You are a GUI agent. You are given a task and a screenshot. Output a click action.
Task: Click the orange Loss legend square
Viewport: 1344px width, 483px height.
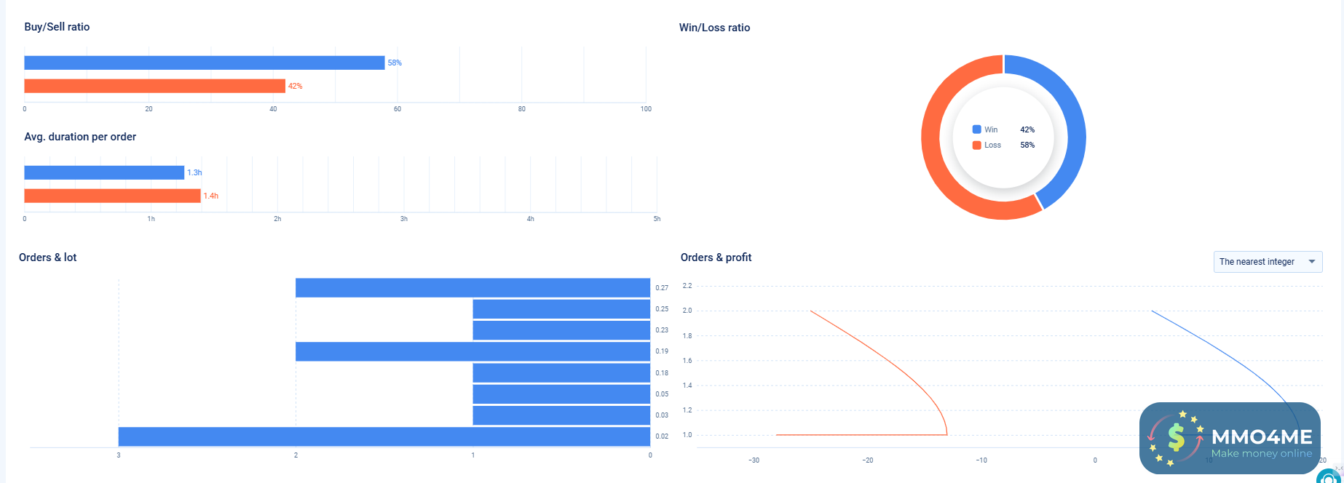click(x=976, y=145)
